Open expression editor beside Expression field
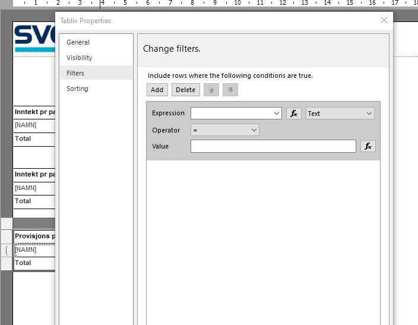 [x=294, y=113]
